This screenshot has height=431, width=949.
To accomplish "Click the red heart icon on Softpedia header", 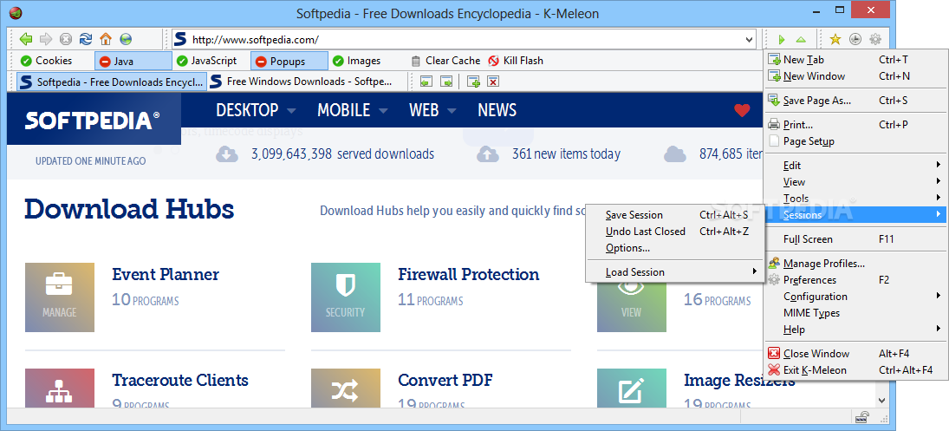I will [741, 110].
